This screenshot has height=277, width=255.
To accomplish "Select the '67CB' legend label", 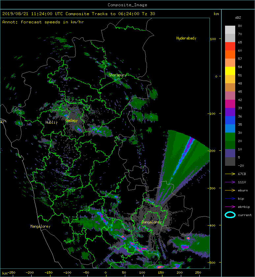I will point(242,174).
